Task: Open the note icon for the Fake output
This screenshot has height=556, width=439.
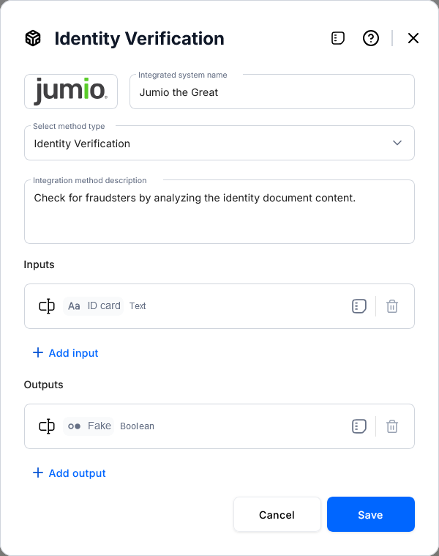Action: coord(359,426)
